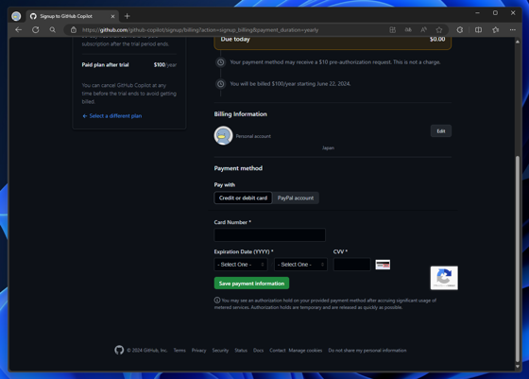The height and width of the screenshot is (379, 529).
Task: Click the Personal account label
Action: click(253, 136)
